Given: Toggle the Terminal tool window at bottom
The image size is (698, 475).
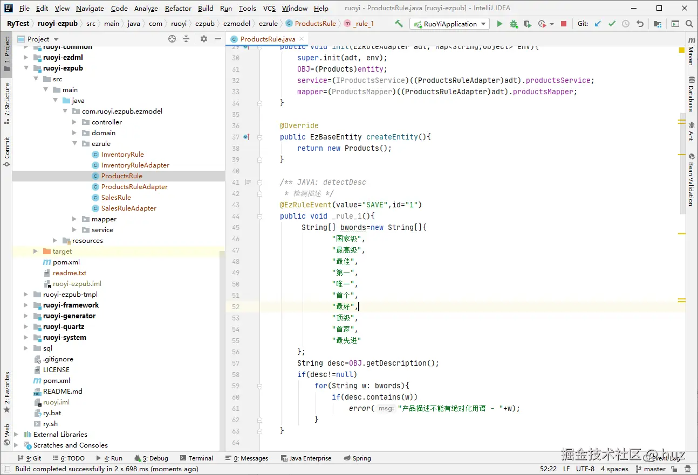Looking at the screenshot, I should 196,458.
